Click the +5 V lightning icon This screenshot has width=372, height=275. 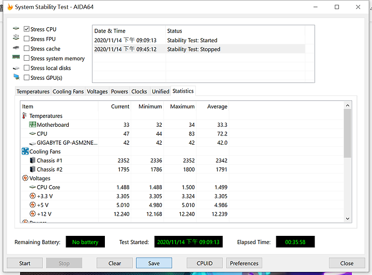click(33, 205)
